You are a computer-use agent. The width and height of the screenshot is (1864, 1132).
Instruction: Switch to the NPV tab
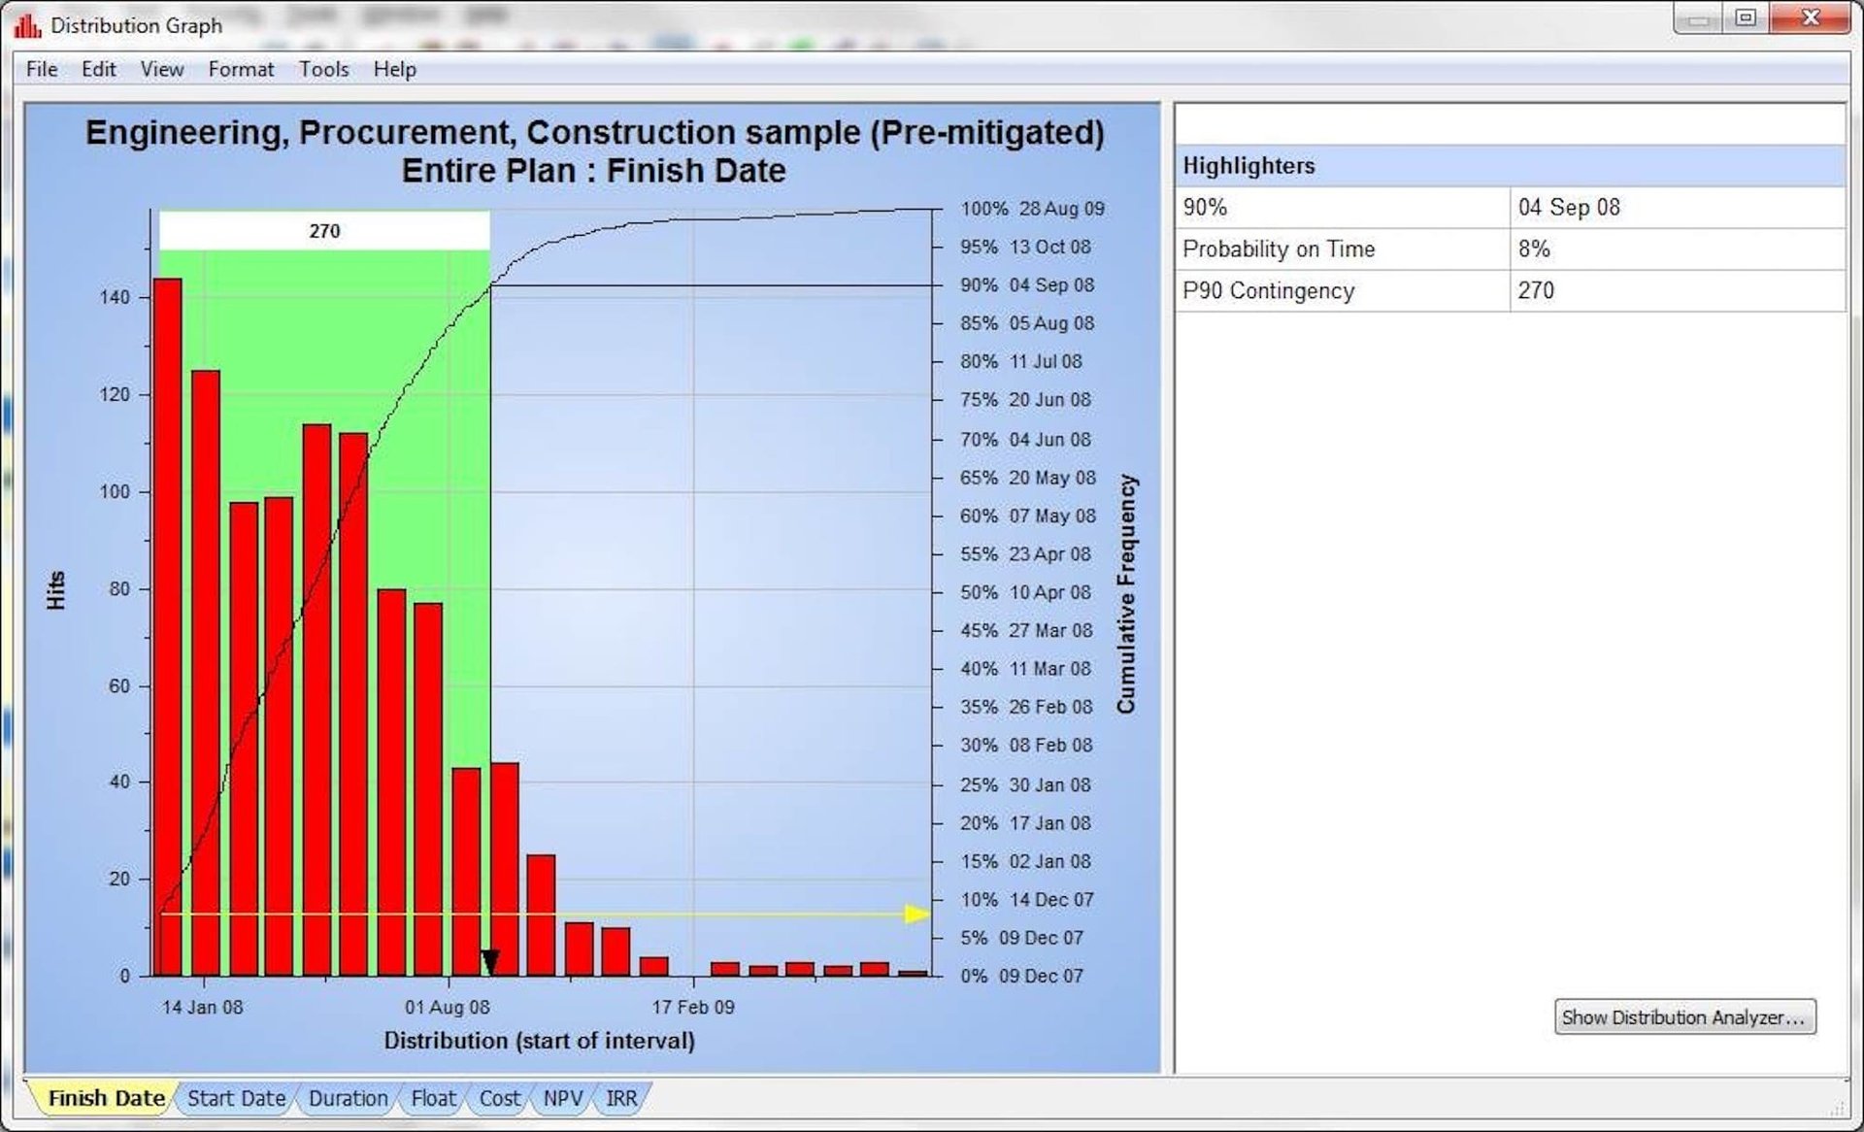click(x=561, y=1098)
